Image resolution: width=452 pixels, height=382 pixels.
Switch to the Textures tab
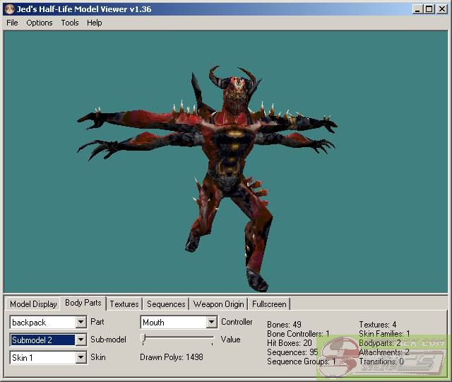pyautogui.click(x=124, y=304)
